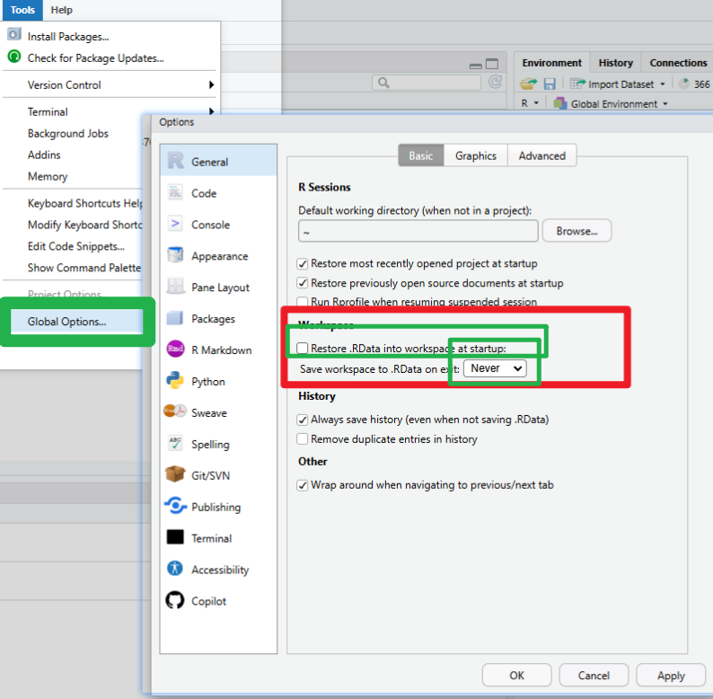Toggle Always save history checkbox

[303, 420]
